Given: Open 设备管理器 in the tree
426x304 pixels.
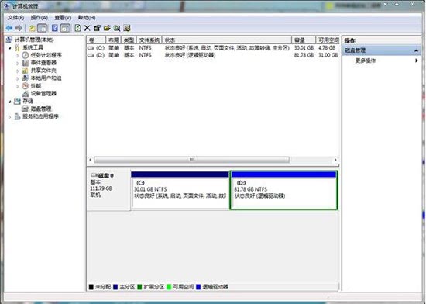Looking at the screenshot, I should [x=43, y=93].
